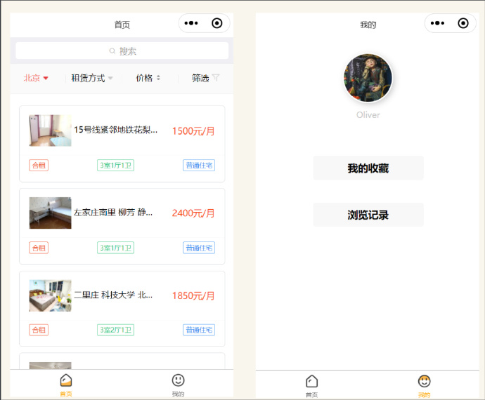Go to 首页 tab on 我的 screen
Screen dimensions: 485x400
[312, 386]
